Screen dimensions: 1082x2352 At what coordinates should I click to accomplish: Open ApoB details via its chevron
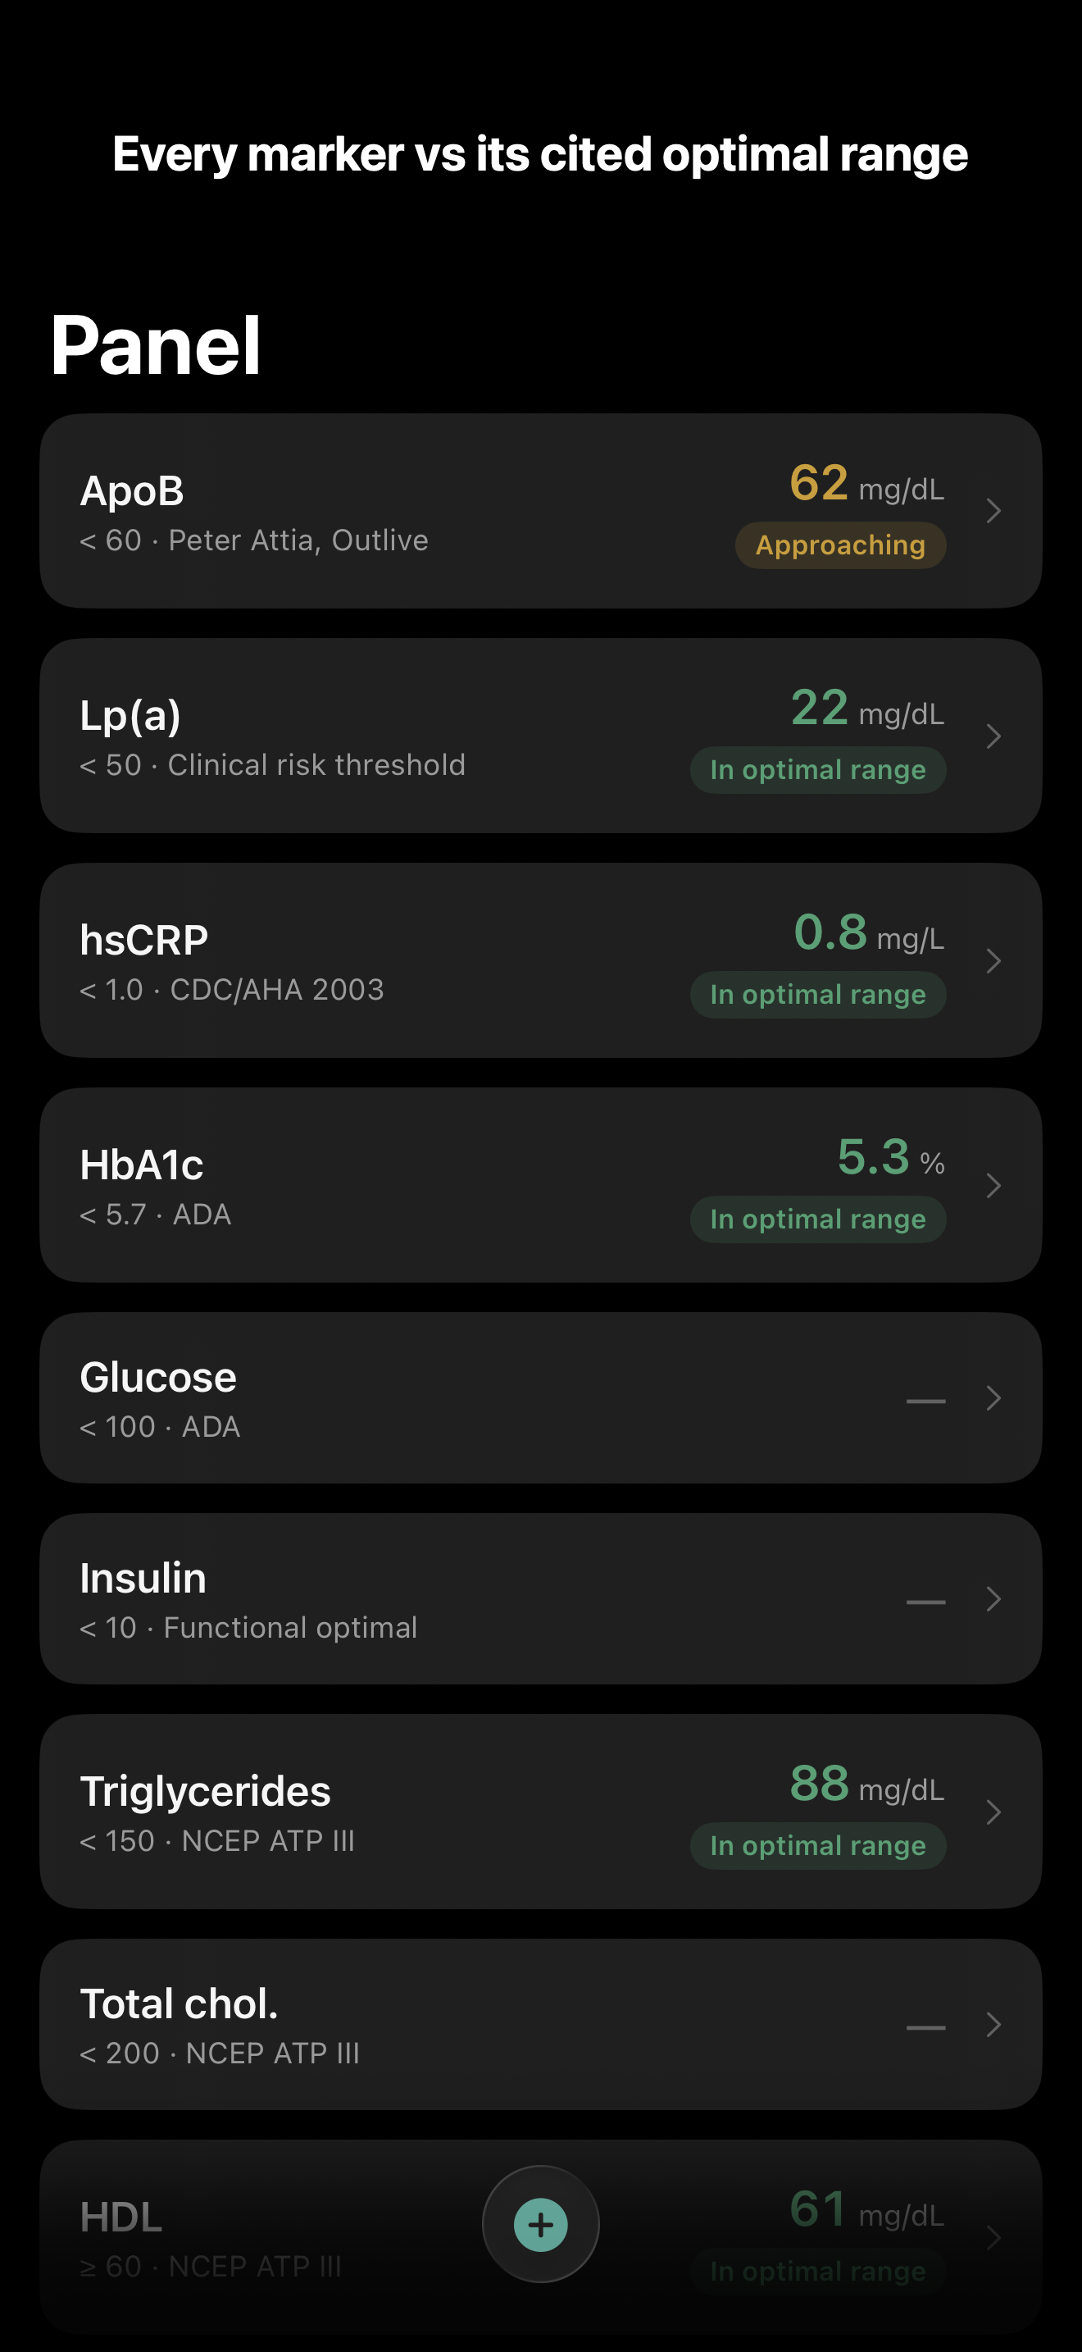993,511
